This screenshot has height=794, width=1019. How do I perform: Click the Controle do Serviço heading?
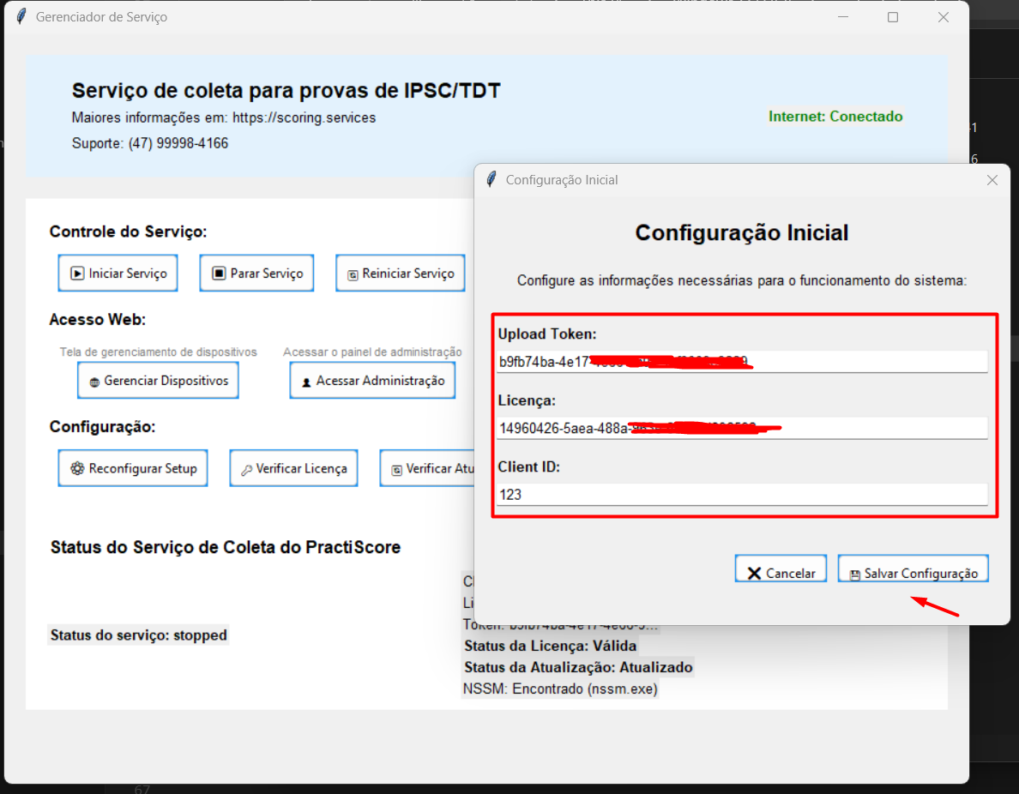click(x=128, y=232)
